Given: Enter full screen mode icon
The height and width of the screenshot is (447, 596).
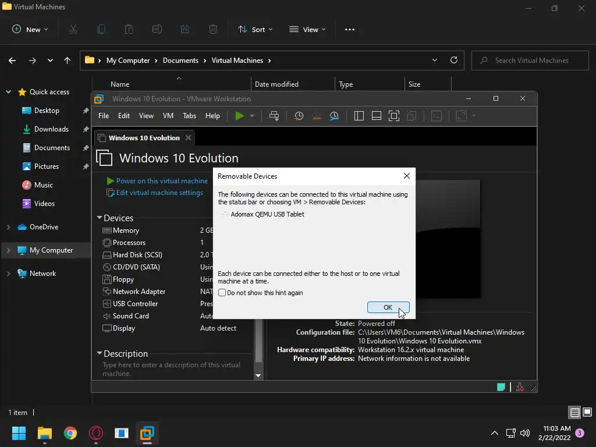Looking at the screenshot, I should tap(394, 116).
